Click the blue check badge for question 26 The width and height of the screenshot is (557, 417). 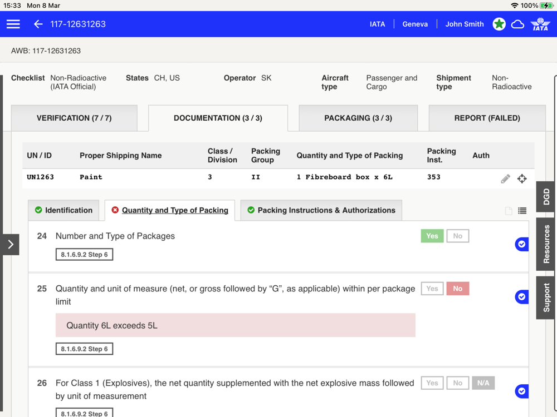coord(521,391)
